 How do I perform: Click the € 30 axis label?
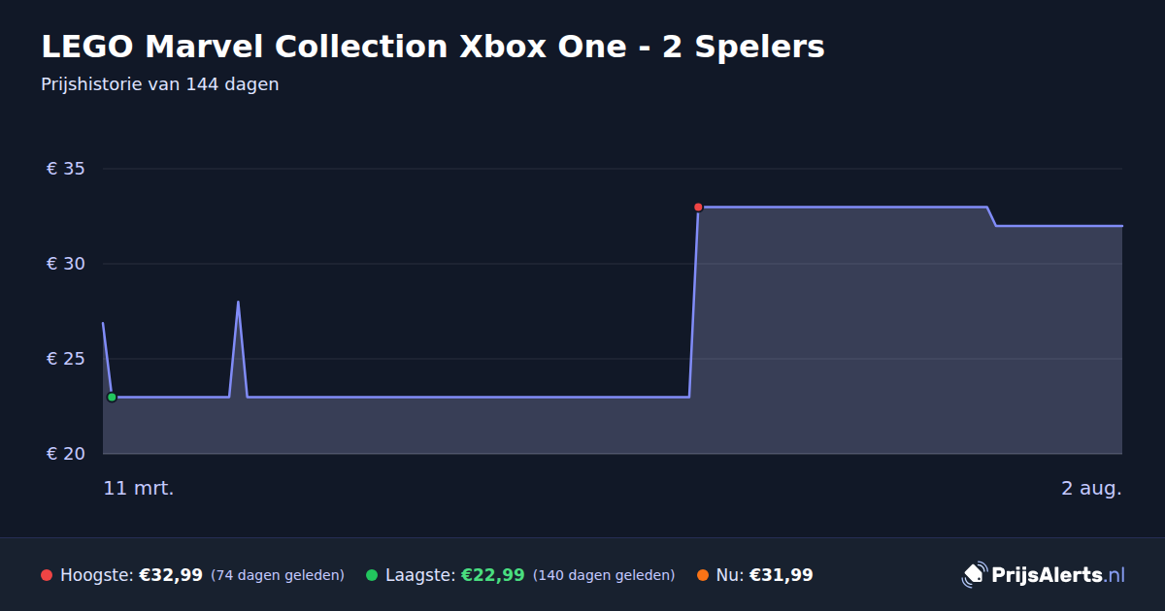pos(66,264)
